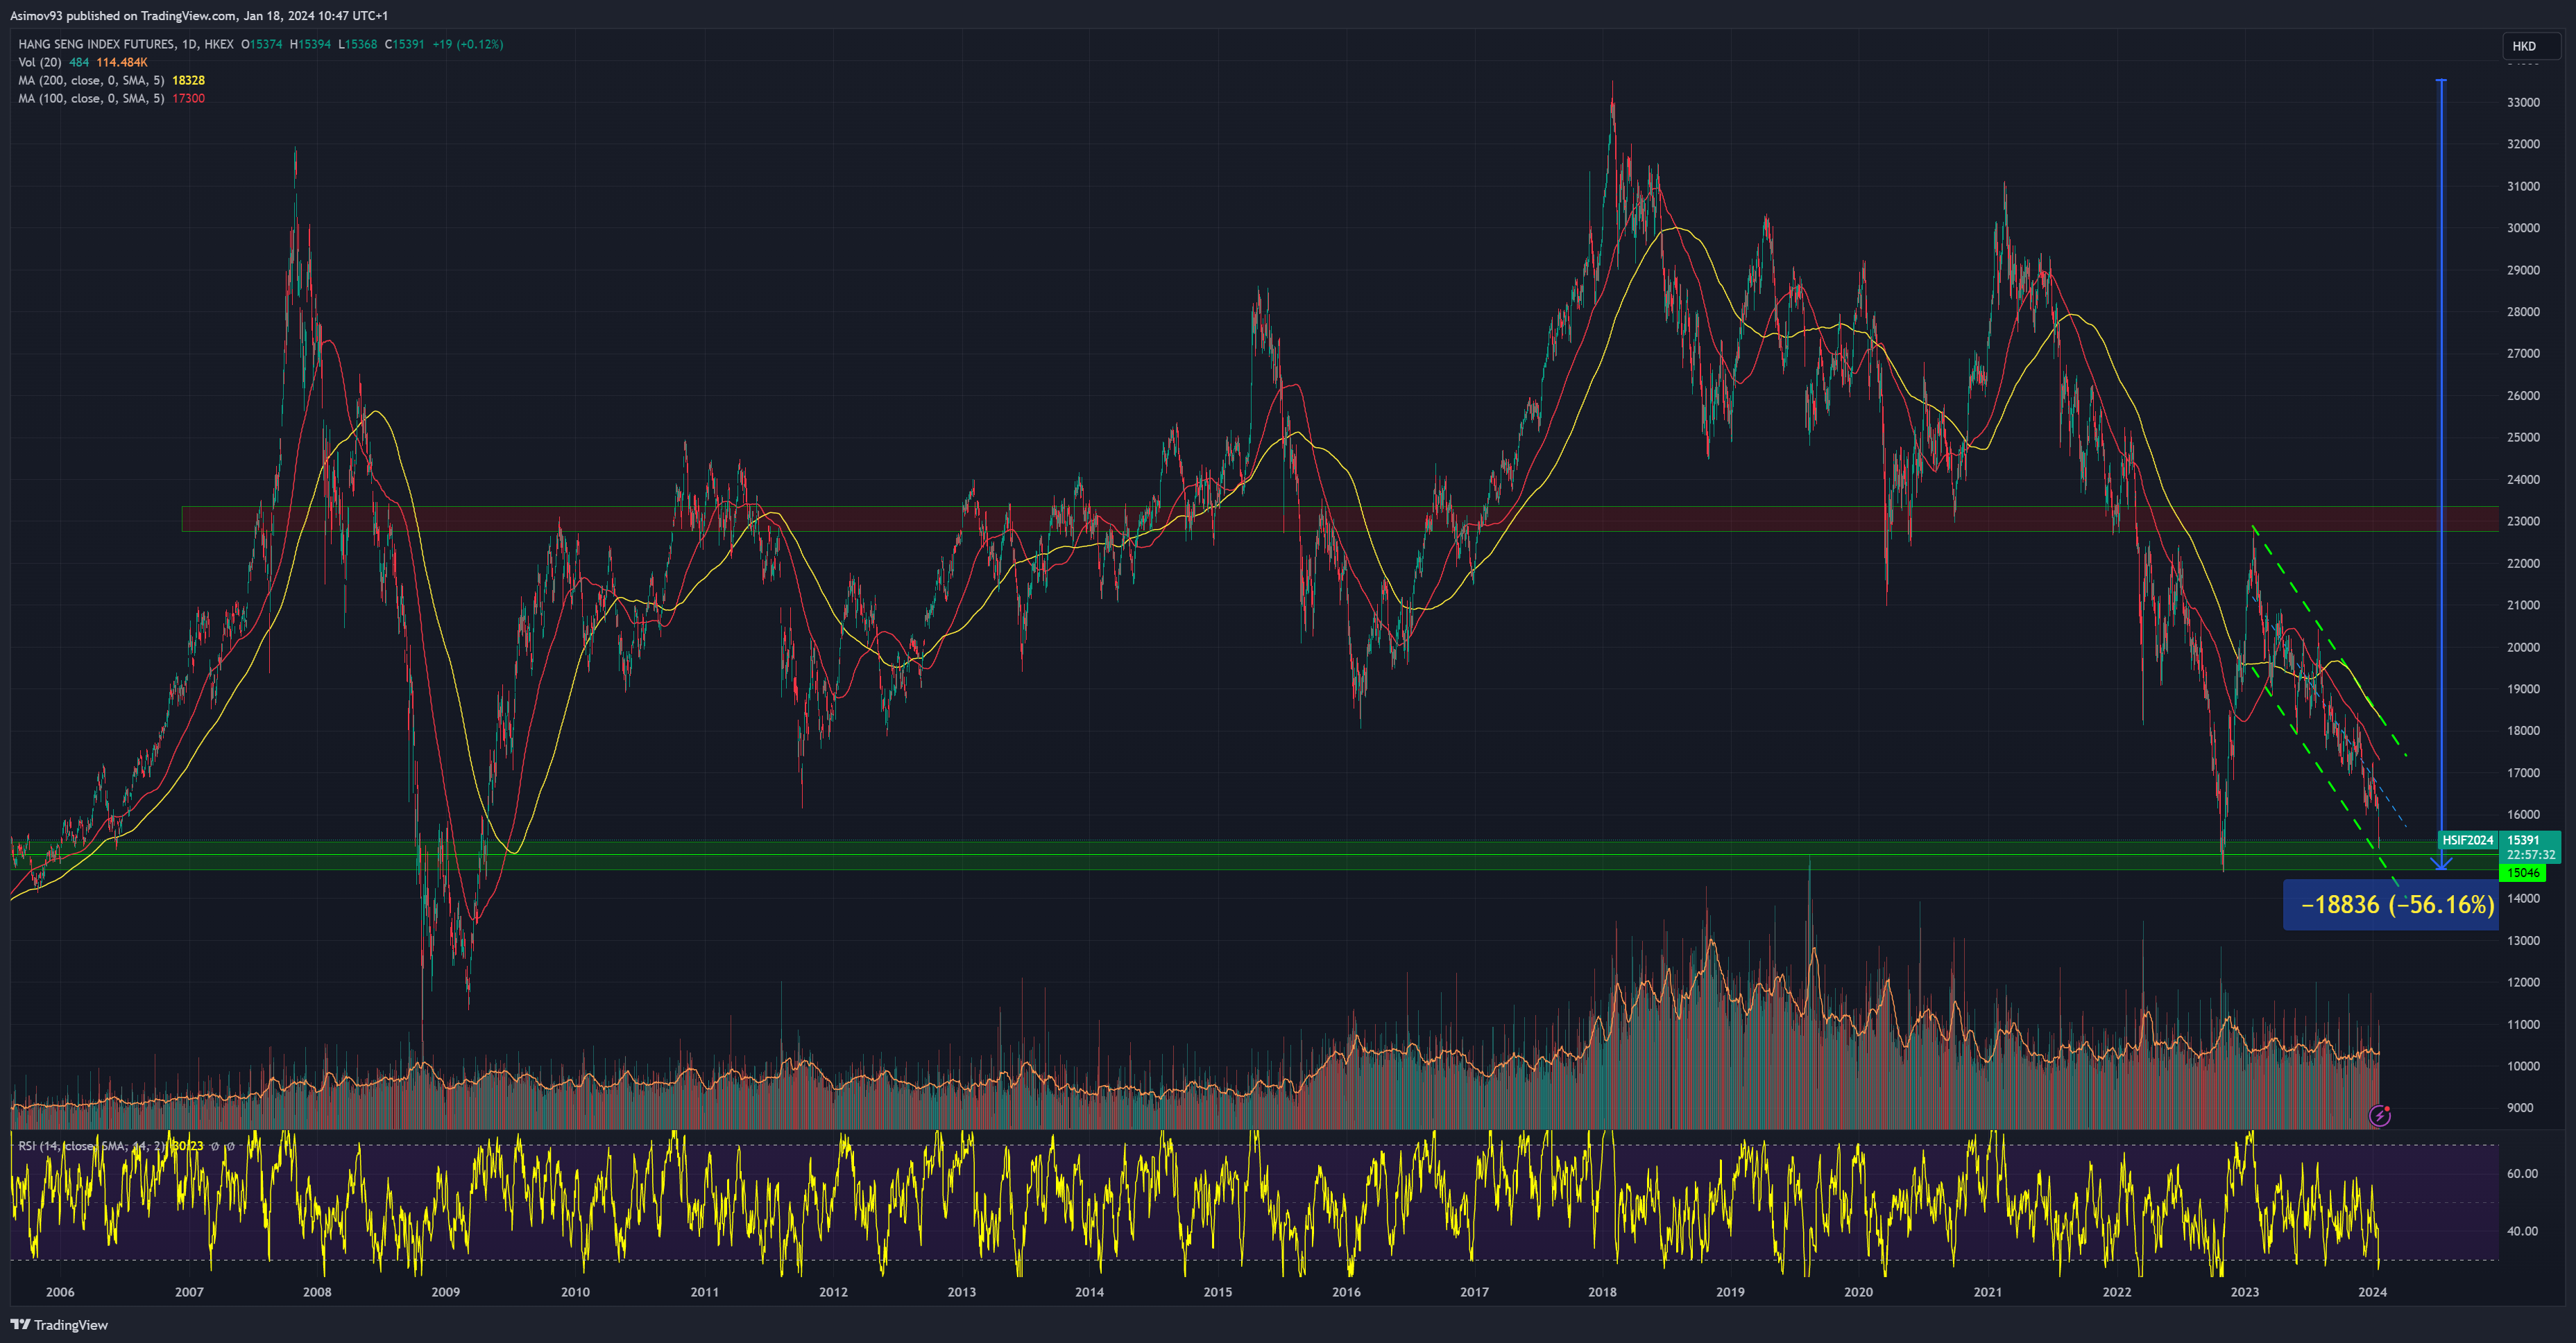Viewport: 2576px width, 1343px height.
Task: Click the 2024 label on time axis
Action: pos(2372,1292)
